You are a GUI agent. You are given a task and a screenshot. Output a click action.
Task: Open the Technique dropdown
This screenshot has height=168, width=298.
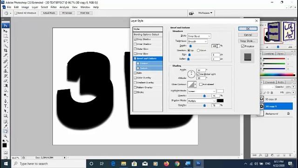(x=197, y=42)
